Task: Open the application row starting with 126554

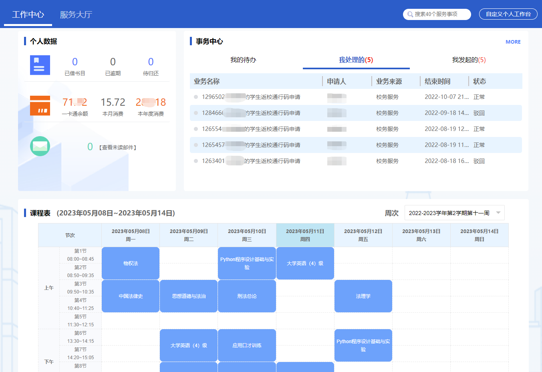Action: tap(356, 129)
